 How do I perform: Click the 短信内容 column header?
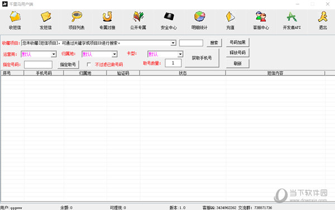coord(275,73)
